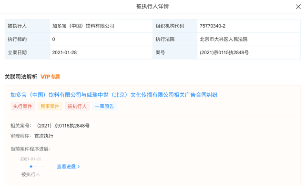Expand progress via chevron next to 查看进展
305x190 pixels.
click(79, 167)
